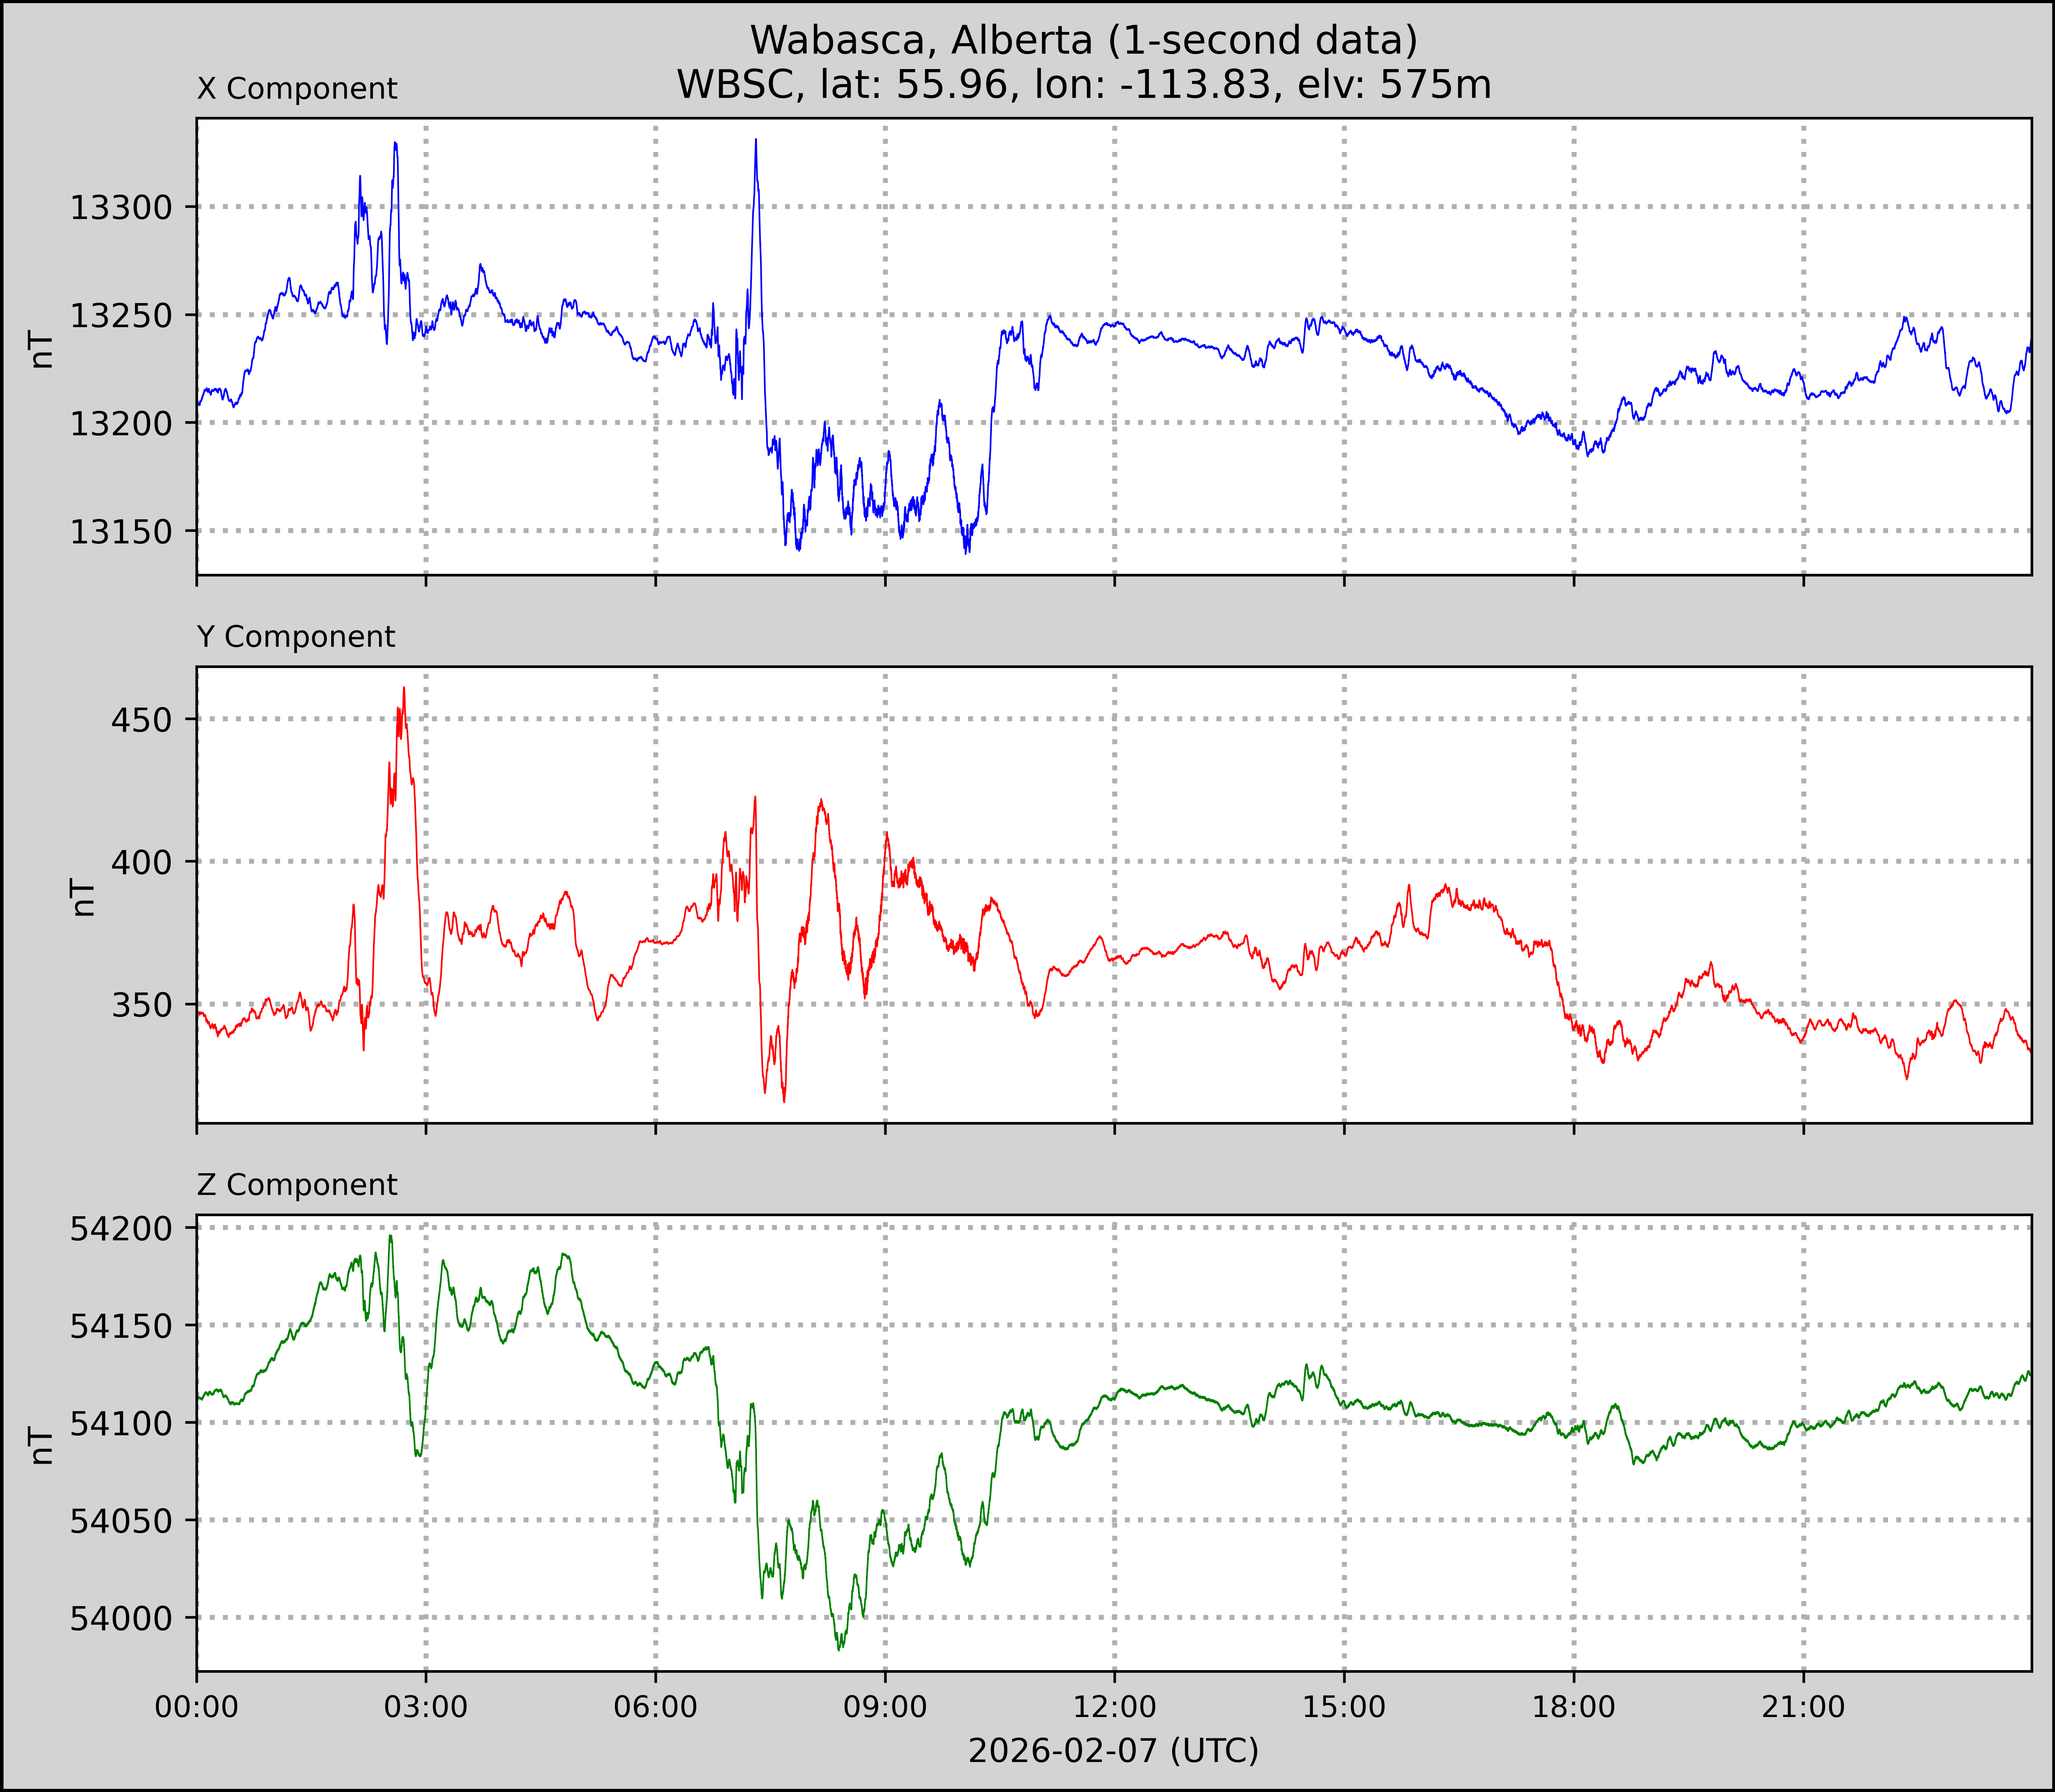Click the 'Y Component' plot label
The width and height of the screenshot is (2055, 1792).
coord(296,637)
